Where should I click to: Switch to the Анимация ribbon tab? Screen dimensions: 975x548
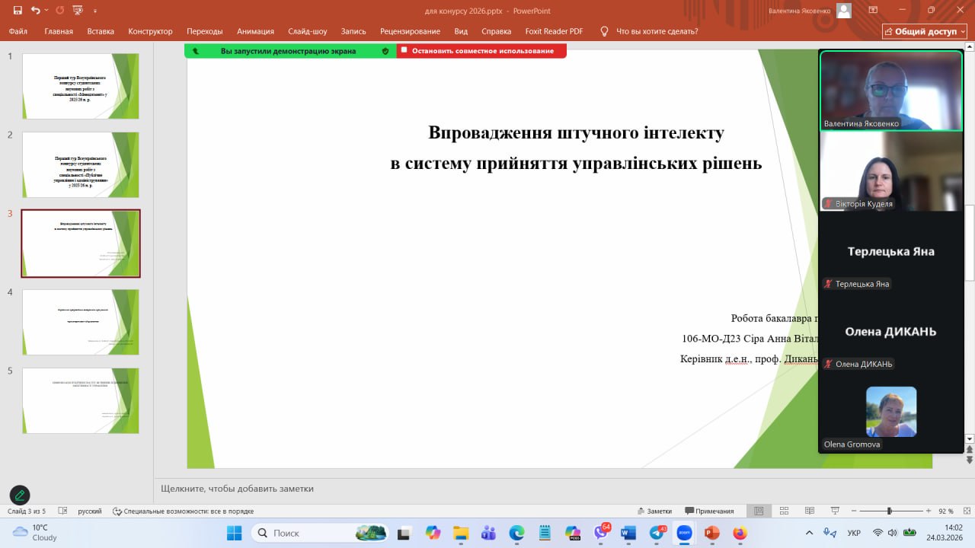(255, 31)
